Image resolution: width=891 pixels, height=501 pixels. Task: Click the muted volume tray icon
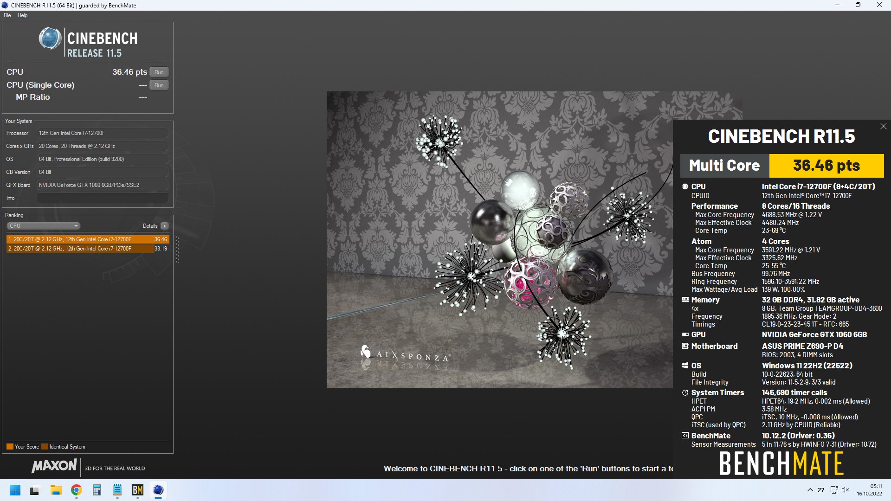click(845, 490)
